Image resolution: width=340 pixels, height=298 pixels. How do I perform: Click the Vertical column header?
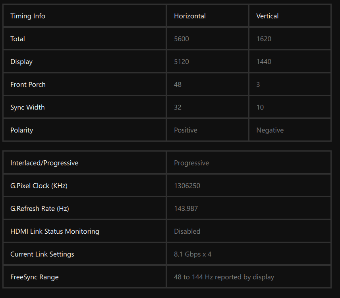(x=267, y=16)
